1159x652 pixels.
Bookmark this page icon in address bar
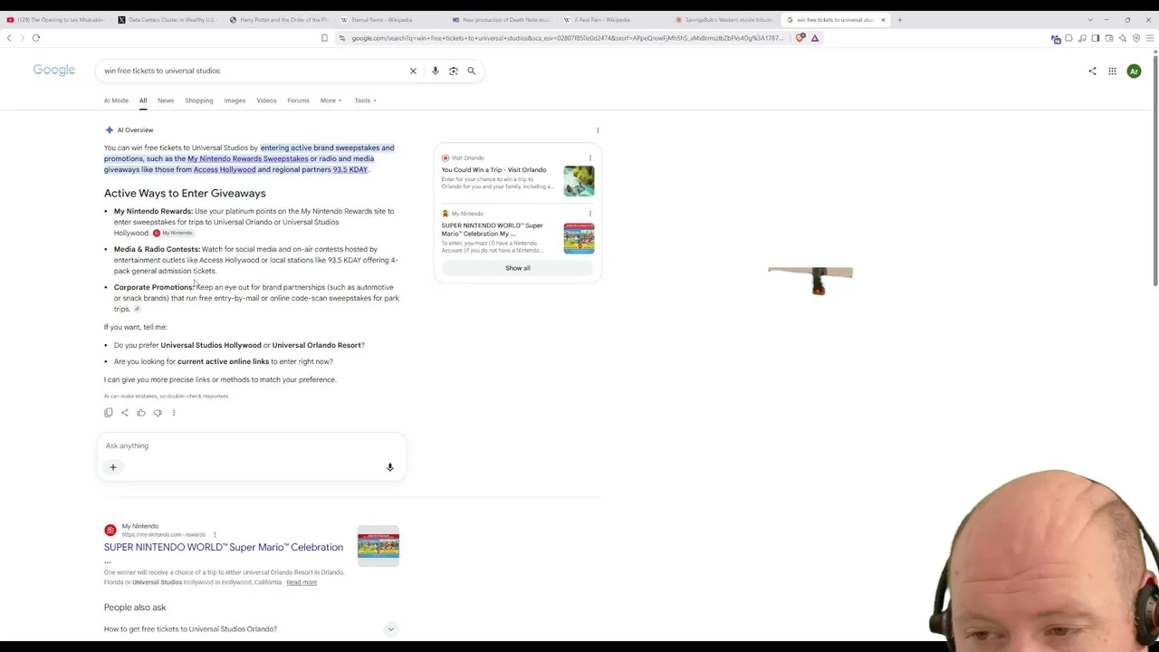pyautogui.click(x=324, y=38)
